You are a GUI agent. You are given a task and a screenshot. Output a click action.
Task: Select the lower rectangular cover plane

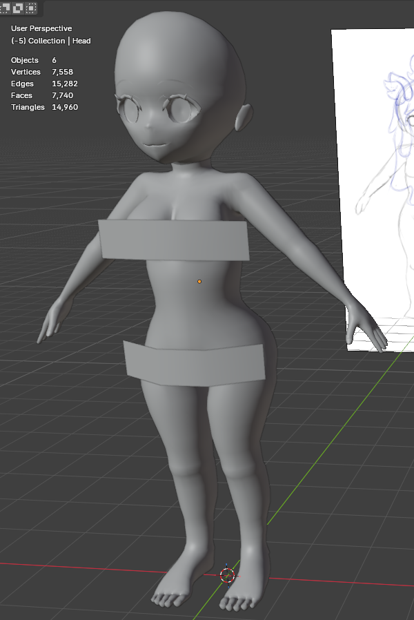coord(195,362)
